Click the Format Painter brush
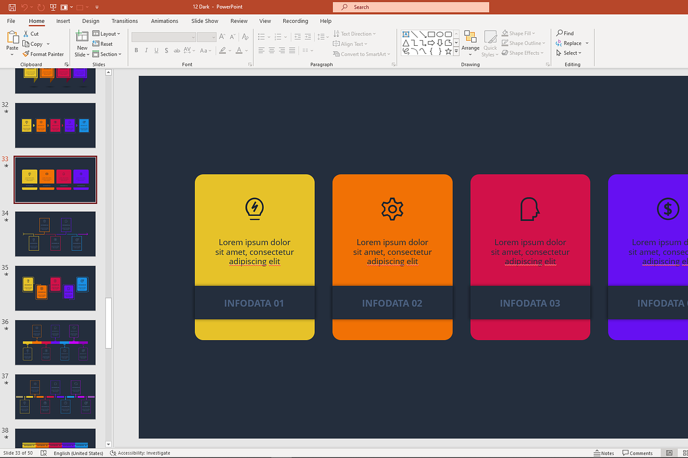Image resolution: width=688 pixels, height=458 pixels. point(44,54)
